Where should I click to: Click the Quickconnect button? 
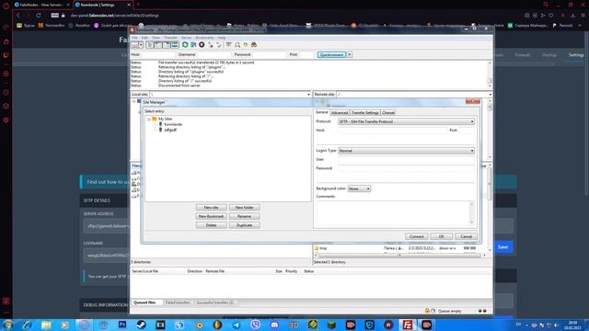coord(331,55)
